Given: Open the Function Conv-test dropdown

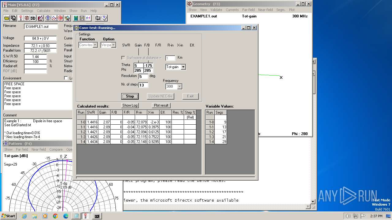Looking at the screenshot, I should (95, 45).
